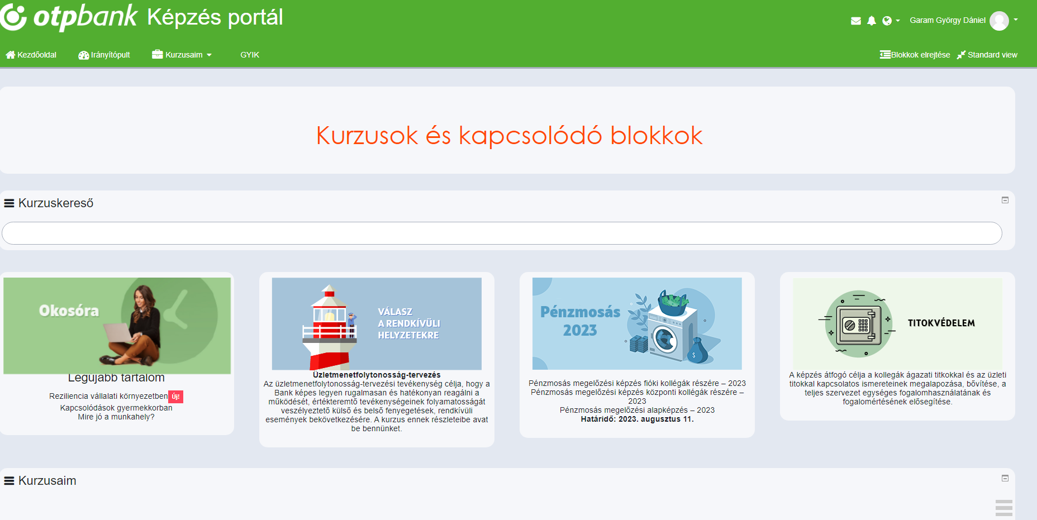Open the Titokvédelem course banner
1037x520 pixels.
tap(897, 323)
